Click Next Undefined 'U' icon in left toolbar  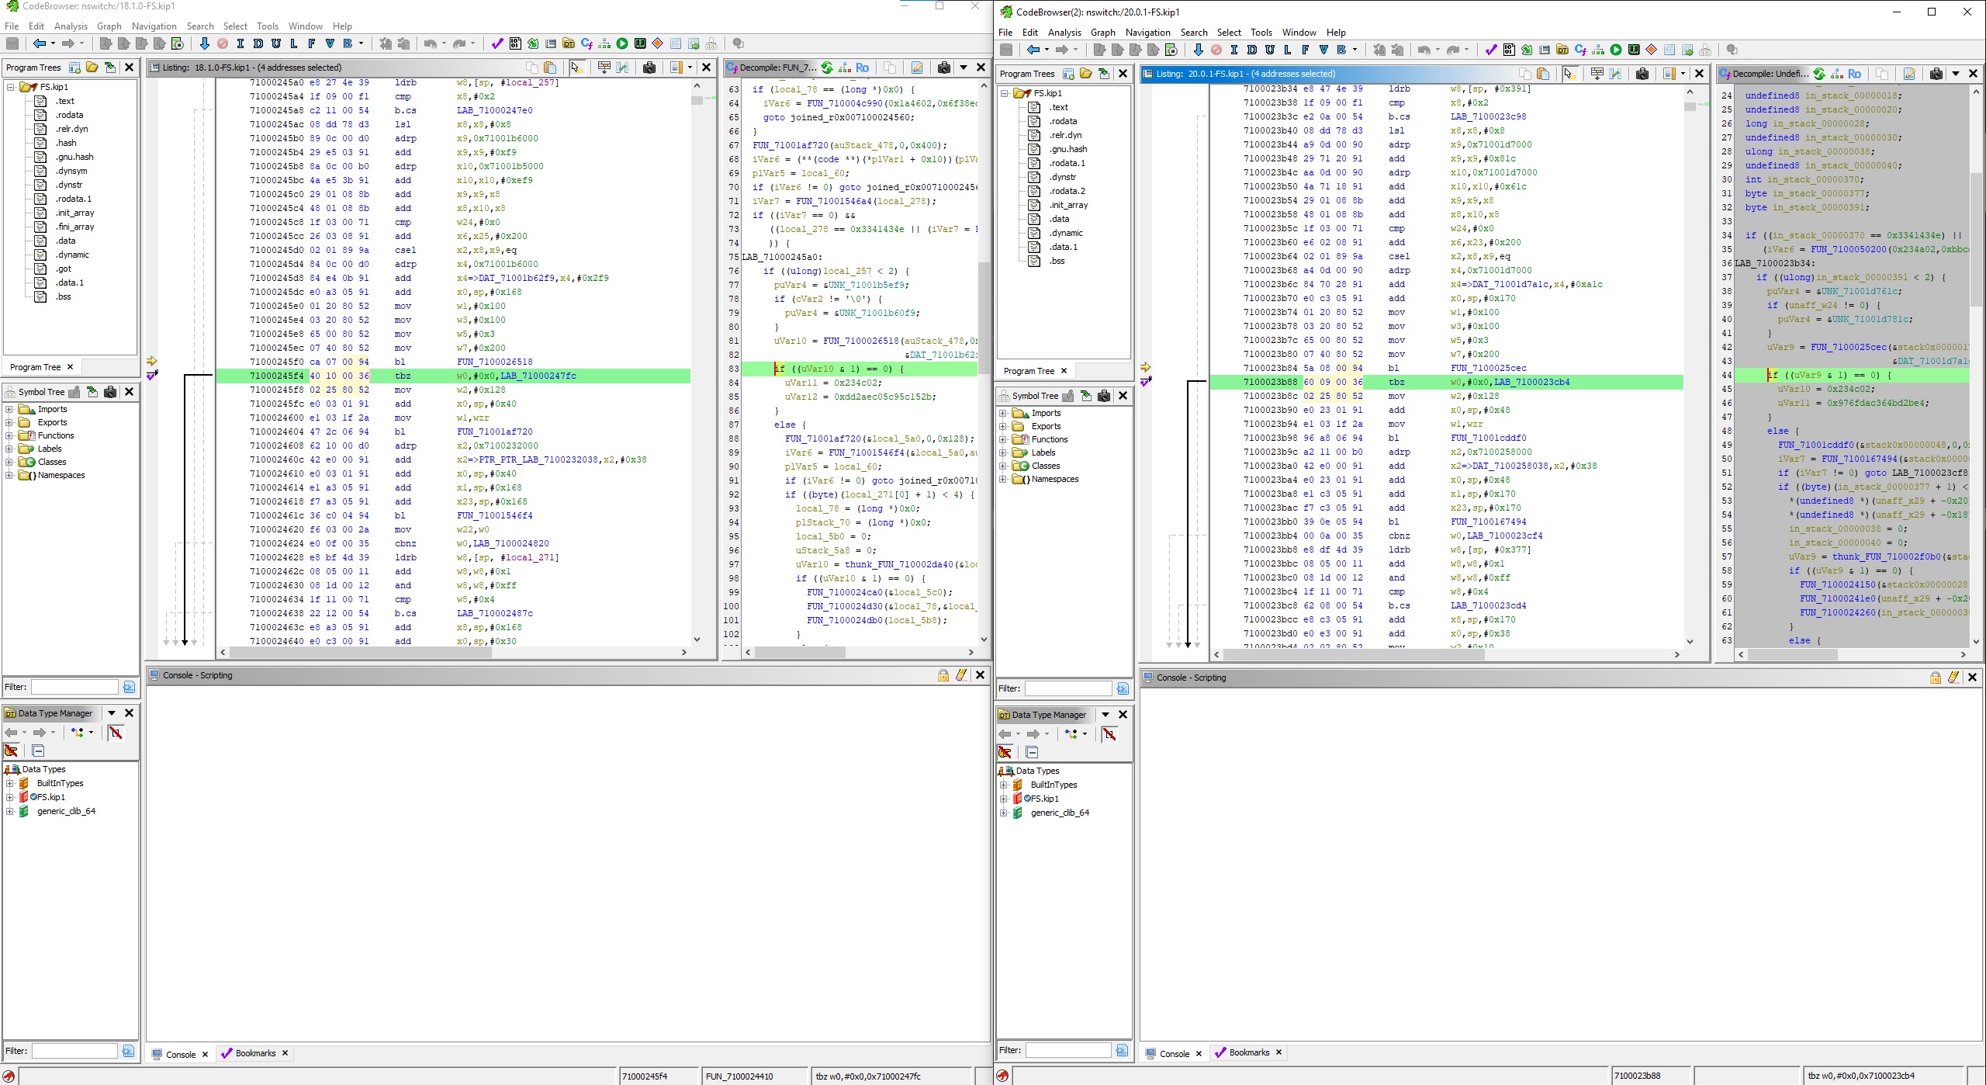coord(276,43)
